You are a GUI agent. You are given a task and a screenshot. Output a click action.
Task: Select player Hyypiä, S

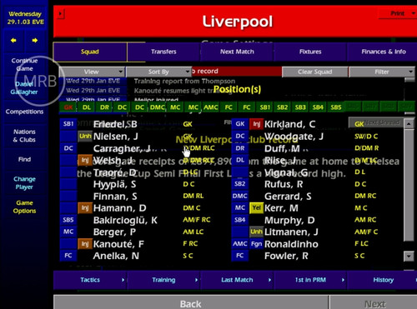114,184
